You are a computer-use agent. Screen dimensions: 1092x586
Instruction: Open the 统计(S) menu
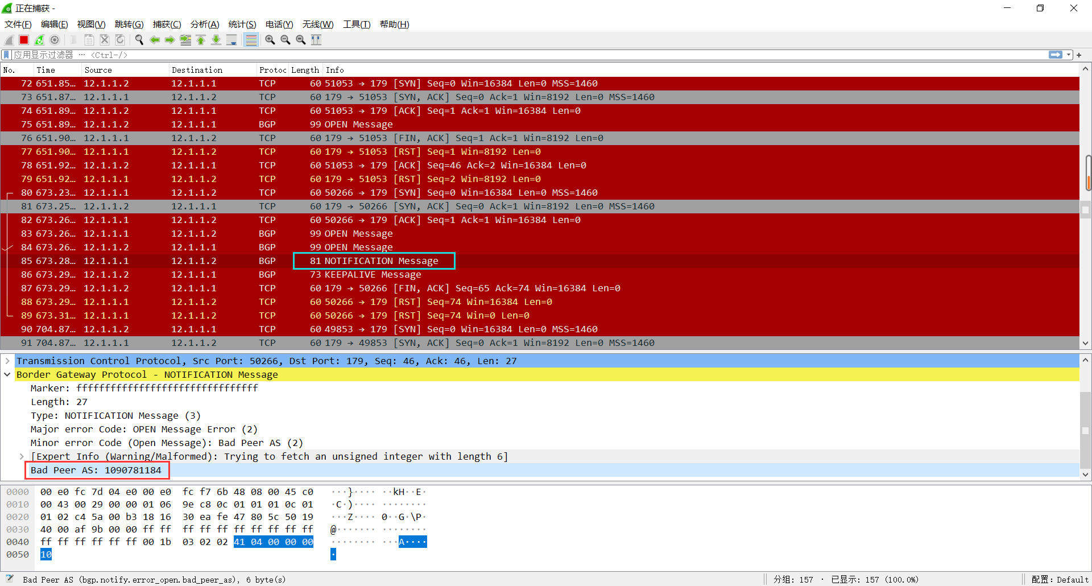(x=242, y=24)
